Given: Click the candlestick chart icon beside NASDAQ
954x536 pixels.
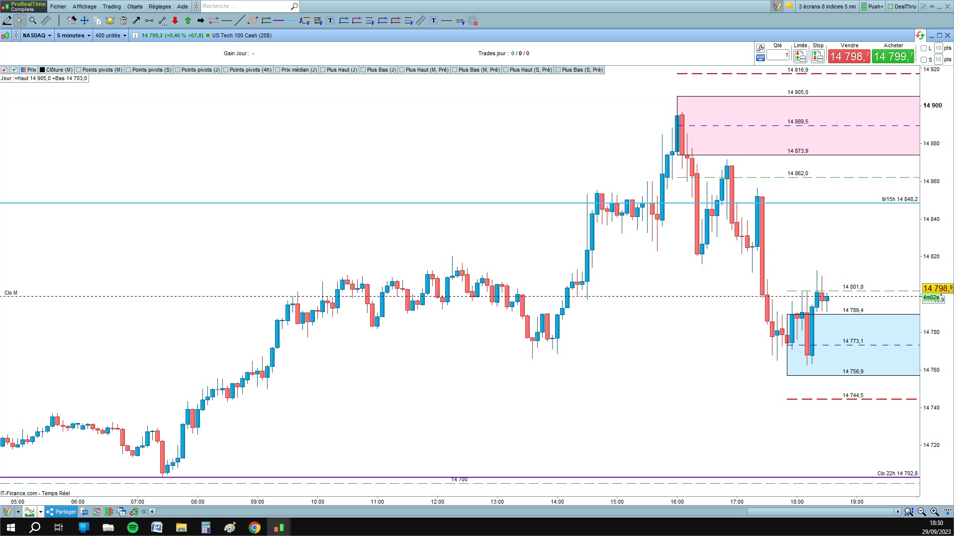Looking at the screenshot, I should click(5, 35).
